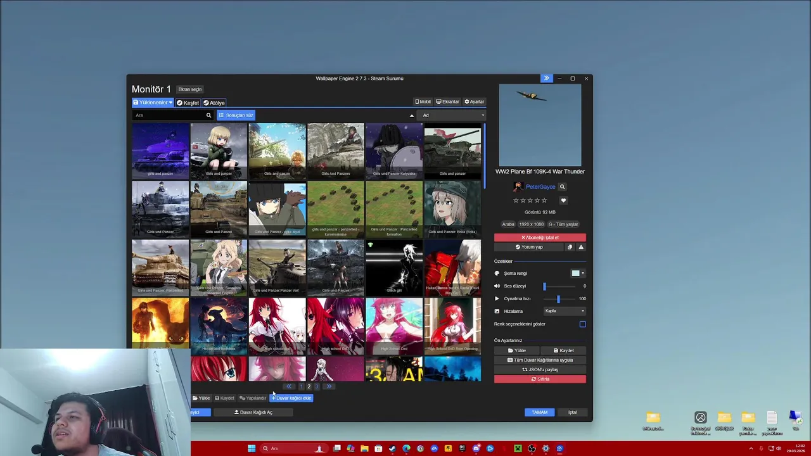This screenshot has height=456, width=811.
Task: Click the bottom-left Yükle playlist button
Action: (201, 398)
